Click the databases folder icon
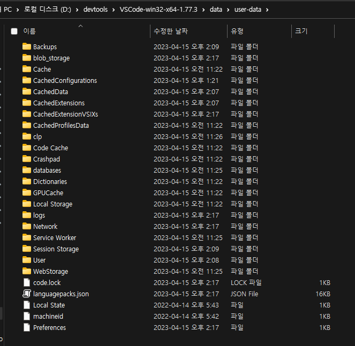Image resolution: width=355 pixels, height=346 pixels. [27, 170]
